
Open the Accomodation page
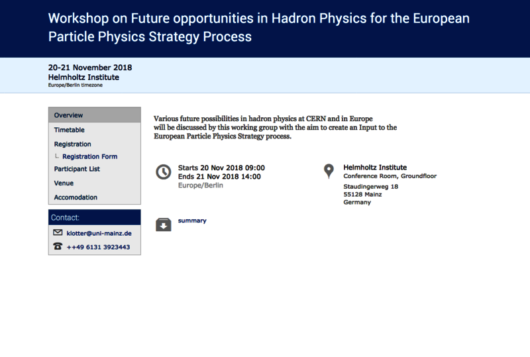point(76,197)
